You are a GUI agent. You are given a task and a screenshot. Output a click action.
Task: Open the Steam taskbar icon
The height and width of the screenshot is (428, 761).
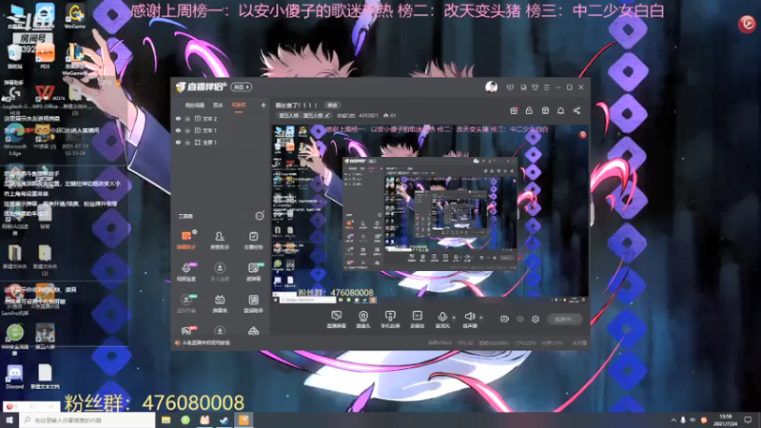(224, 419)
